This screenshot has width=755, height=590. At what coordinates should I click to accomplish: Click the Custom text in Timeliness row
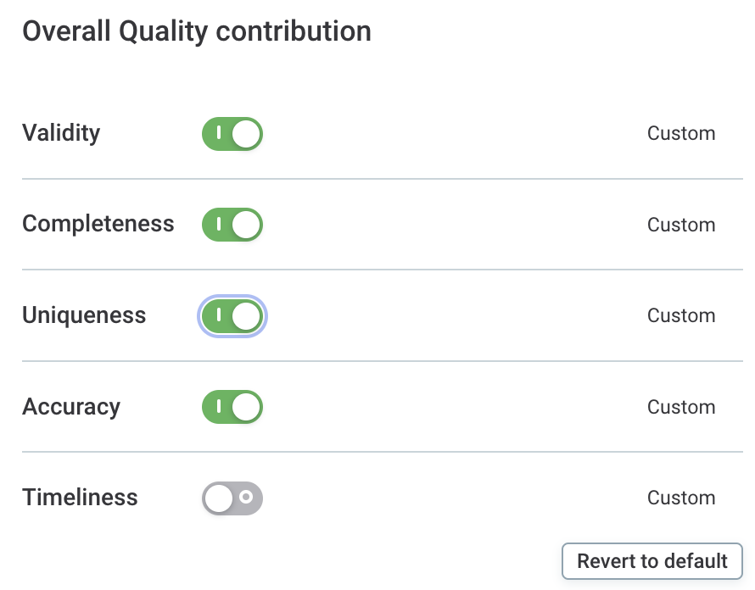[x=681, y=498]
